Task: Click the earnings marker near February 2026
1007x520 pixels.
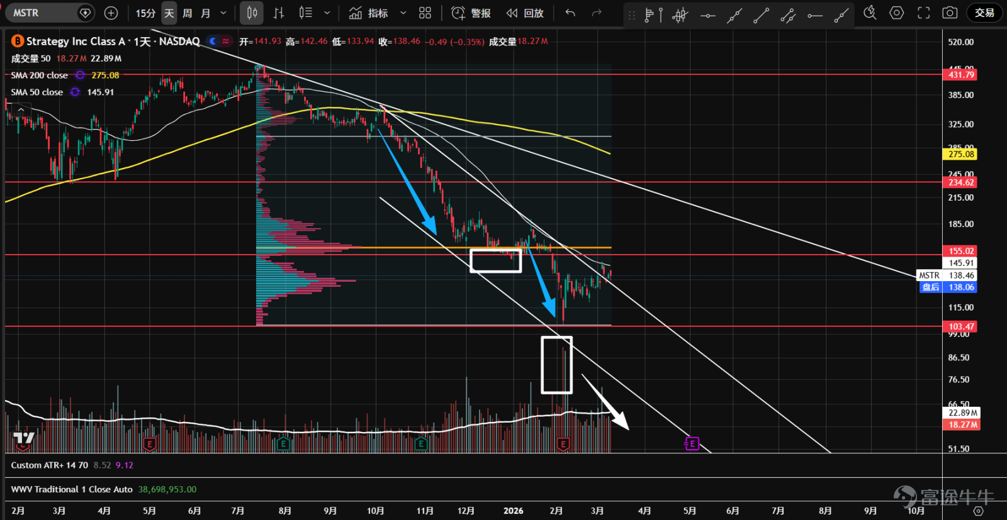Action: click(x=563, y=444)
